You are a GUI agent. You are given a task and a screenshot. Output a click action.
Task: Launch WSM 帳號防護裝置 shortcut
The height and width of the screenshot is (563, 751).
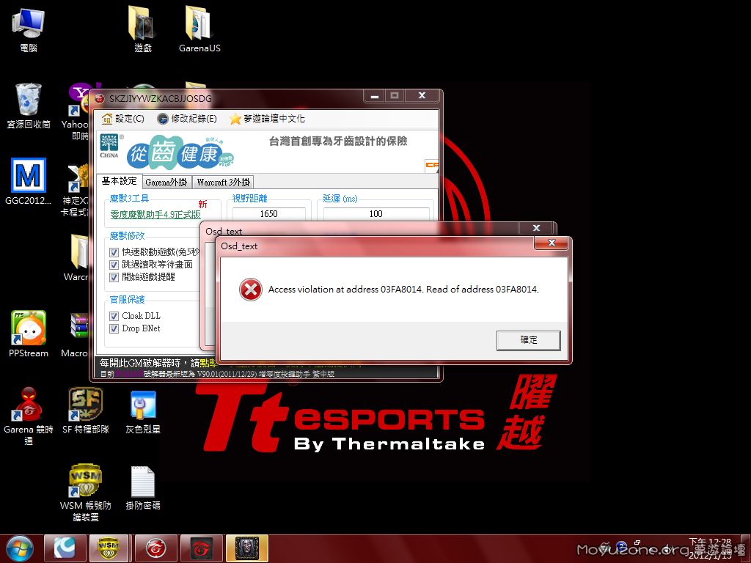coord(86,492)
